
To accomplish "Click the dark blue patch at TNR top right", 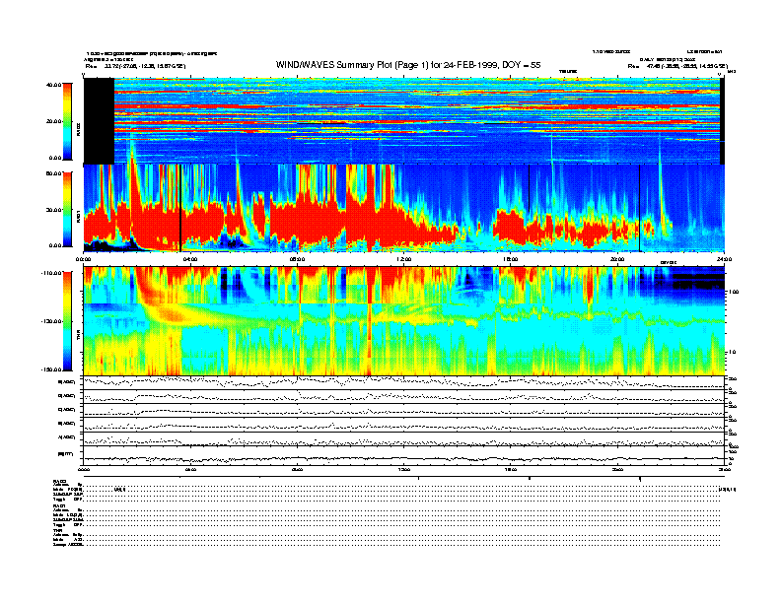I will point(698,280).
